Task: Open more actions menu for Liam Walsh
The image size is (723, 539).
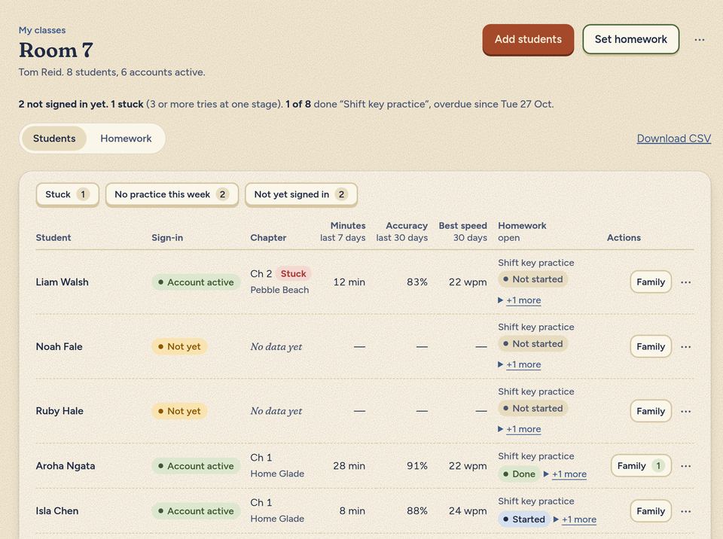Action: [685, 282]
